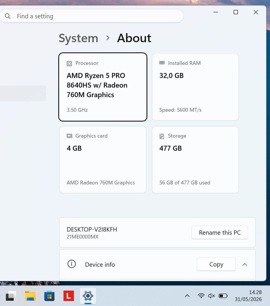Minimize the Settings window
Viewport: 270px width, 306px height.
point(216,12)
